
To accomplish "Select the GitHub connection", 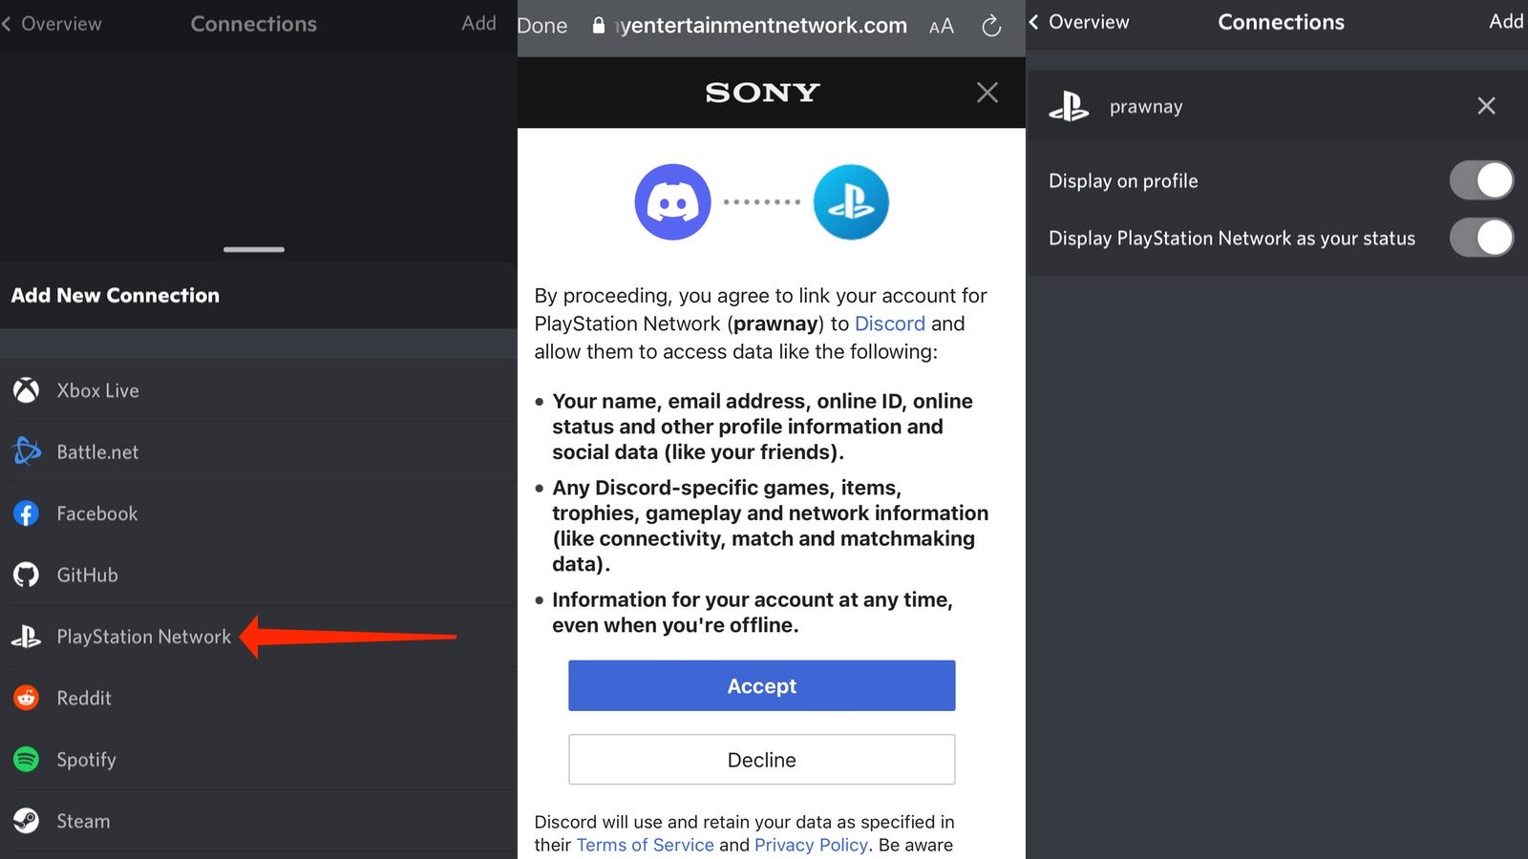I will tap(259, 575).
